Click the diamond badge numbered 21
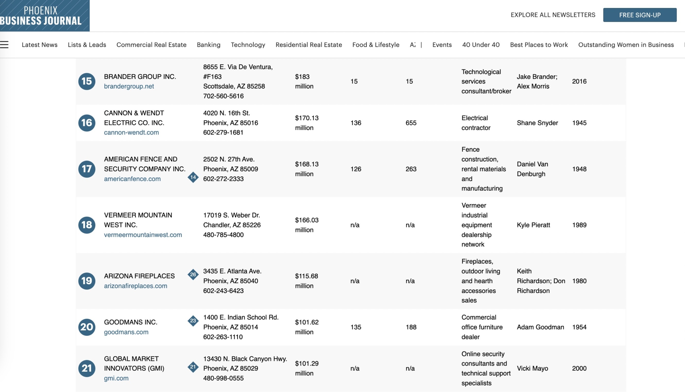 193,367
